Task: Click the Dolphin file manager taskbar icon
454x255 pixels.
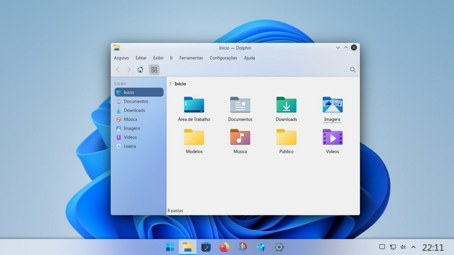Action: pyautogui.click(x=188, y=247)
